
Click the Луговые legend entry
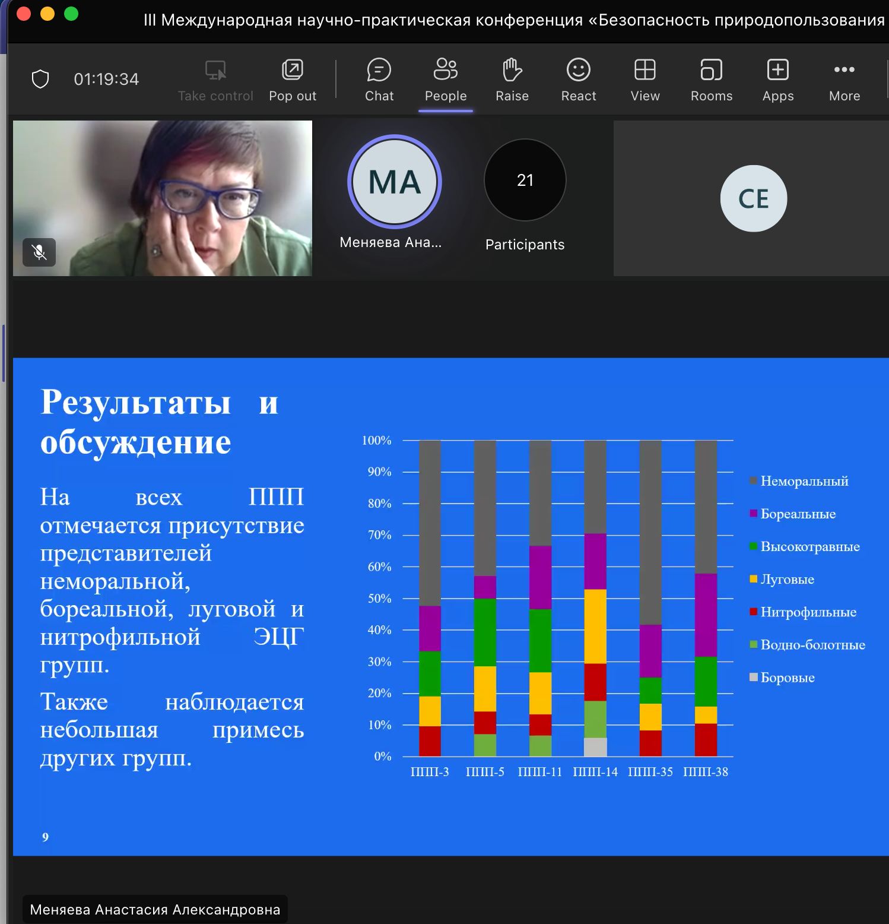point(782,579)
